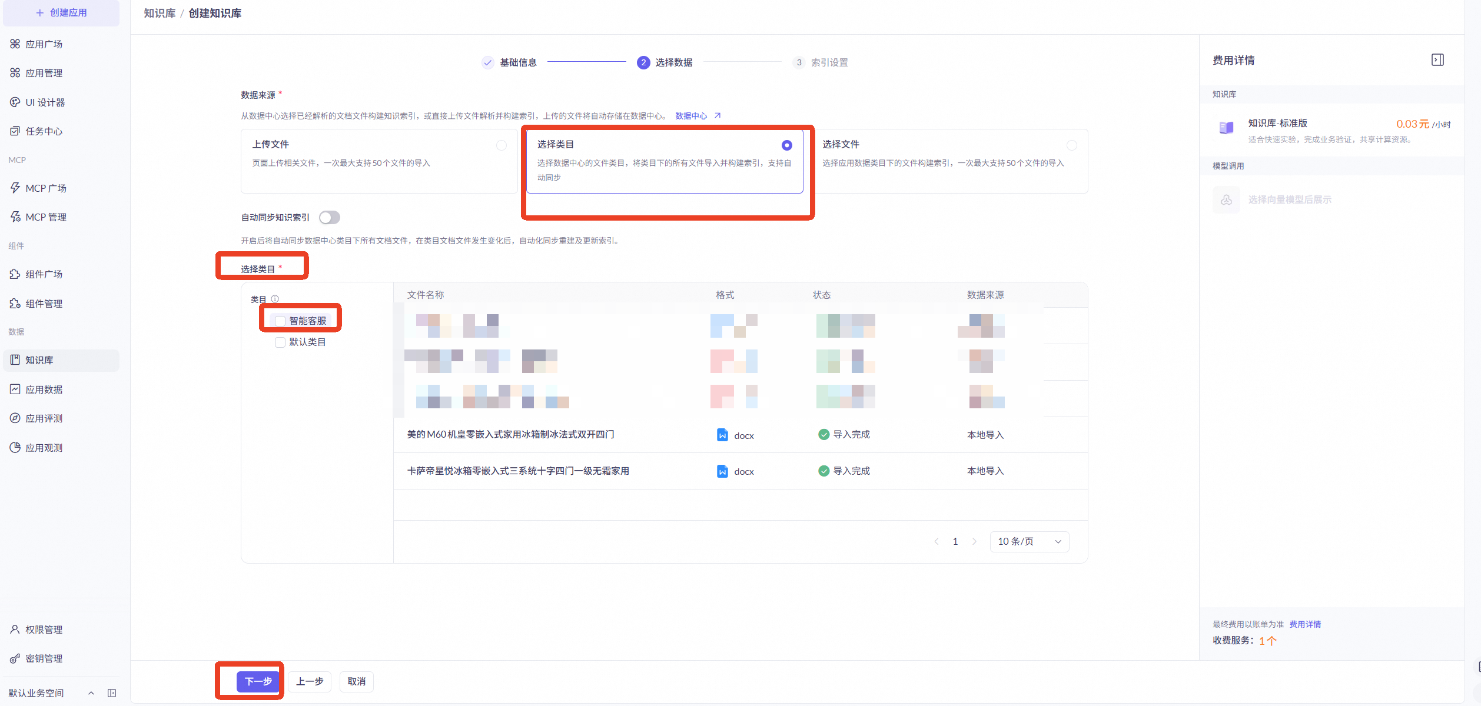Viewport: 1481px width, 706px height.
Task: Click the 类目 info icon
Action: point(275,299)
